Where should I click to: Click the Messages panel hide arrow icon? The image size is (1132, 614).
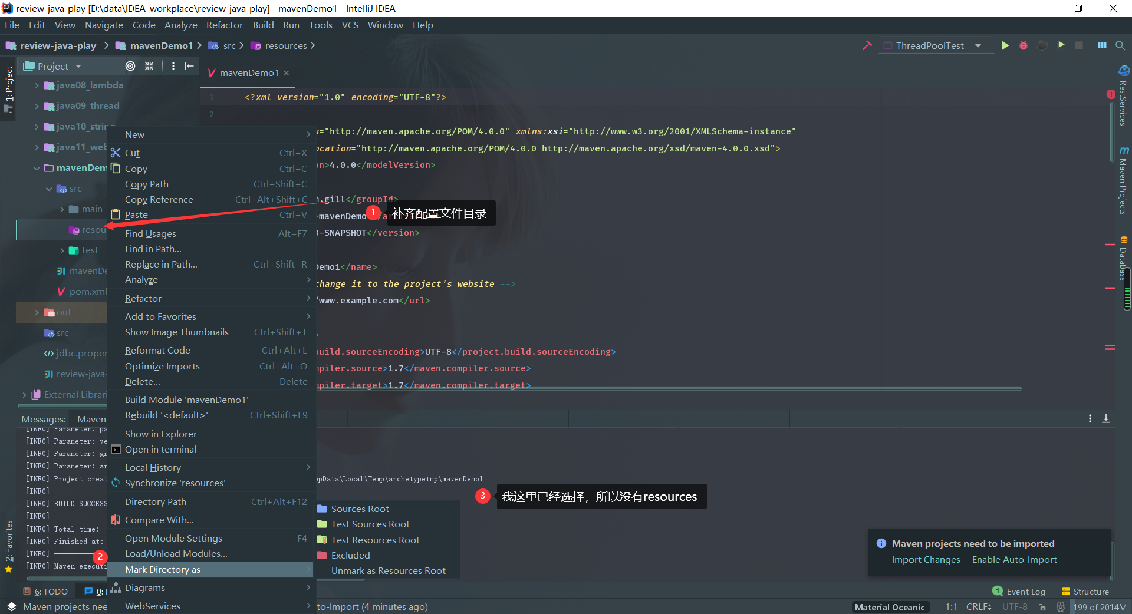(1106, 418)
